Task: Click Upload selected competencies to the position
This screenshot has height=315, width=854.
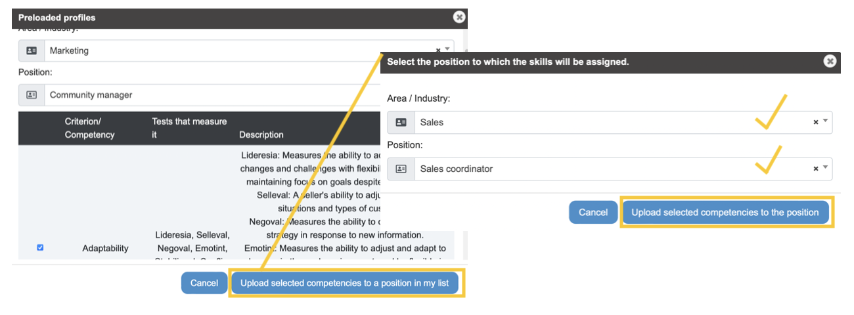Action: click(x=725, y=212)
